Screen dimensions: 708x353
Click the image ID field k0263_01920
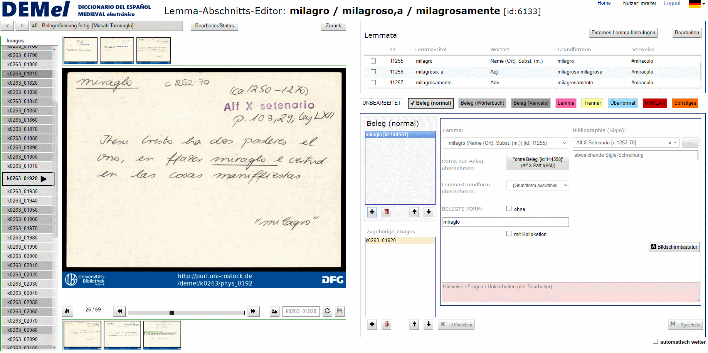click(x=301, y=311)
